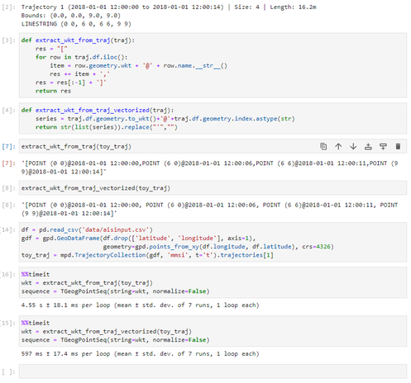The width and height of the screenshot is (411, 383).
Task: Click the 'Bounds: (0.0, 0.0, 9.0, 9.0)' output line
Action: pos(71,16)
